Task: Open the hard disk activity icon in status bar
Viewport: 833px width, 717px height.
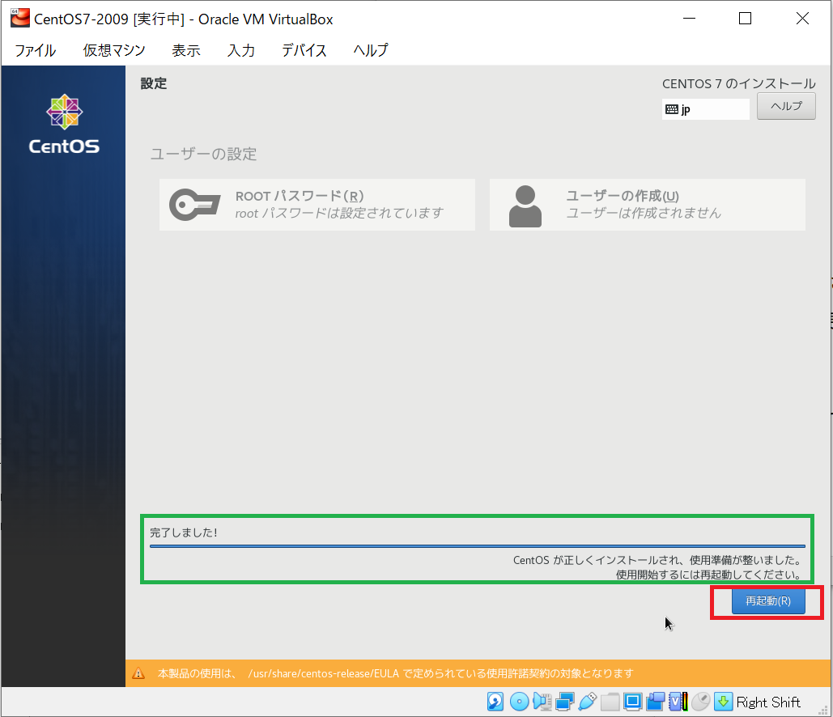Action: 492,702
